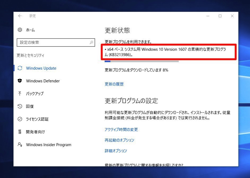
Task: Close the Settings window
Action: click(x=232, y=16)
